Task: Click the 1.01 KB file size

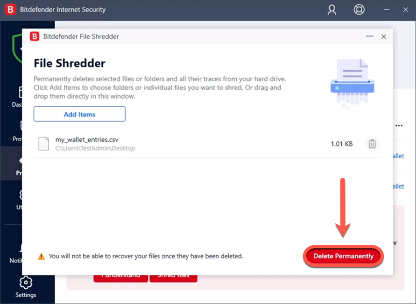Action: 341,144
